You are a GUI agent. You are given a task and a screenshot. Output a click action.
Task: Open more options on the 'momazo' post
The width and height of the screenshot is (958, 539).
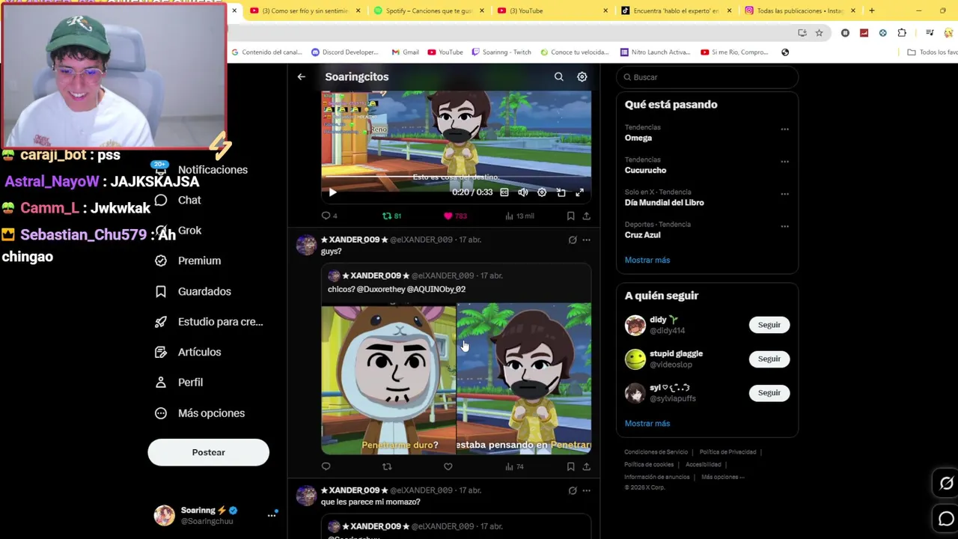(586, 490)
